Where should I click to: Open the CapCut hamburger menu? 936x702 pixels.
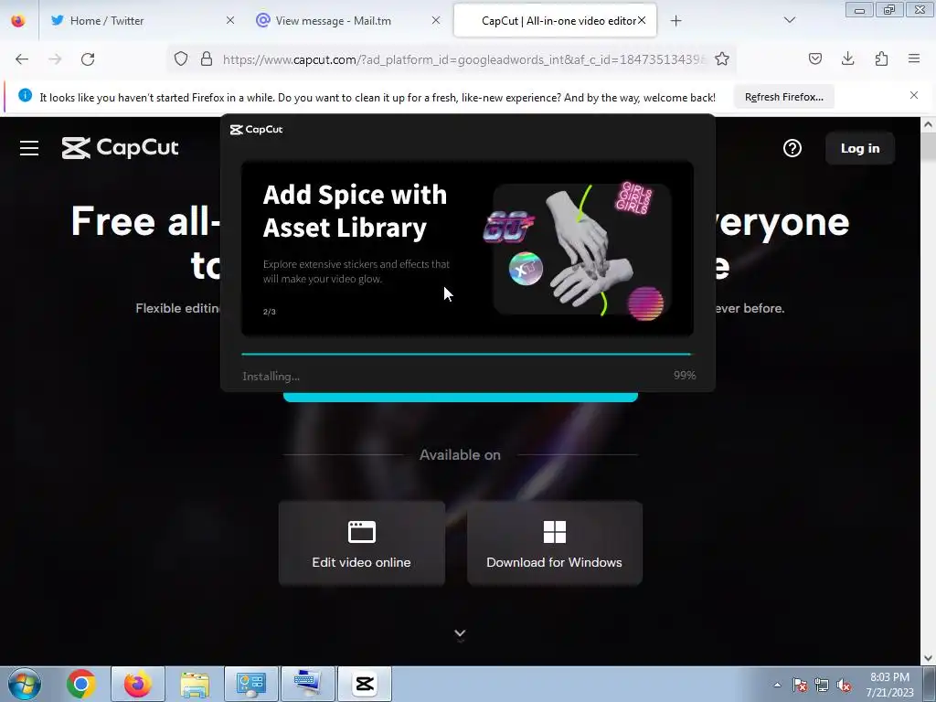click(x=29, y=148)
